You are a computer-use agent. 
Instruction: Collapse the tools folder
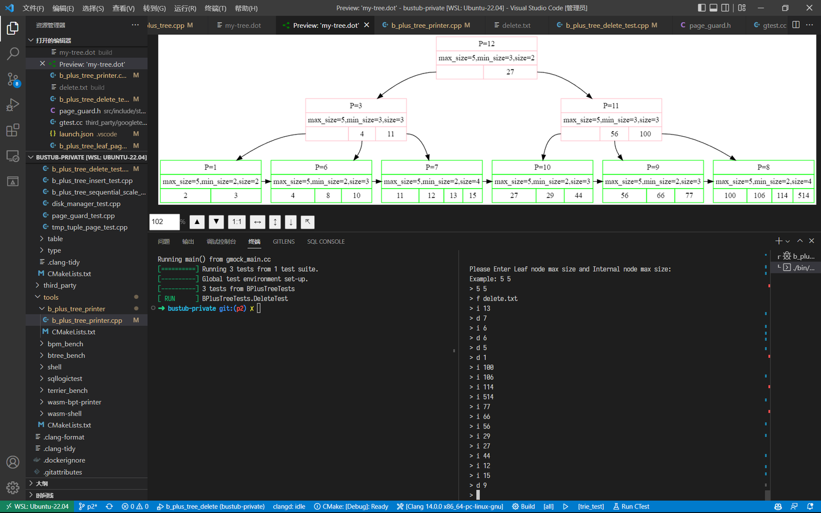tap(51, 297)
